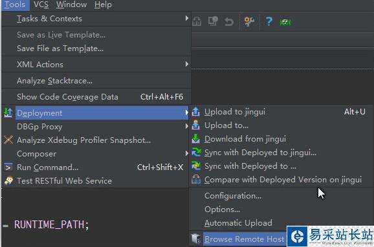
Task: Select Run Command entry
Action: 95,167
